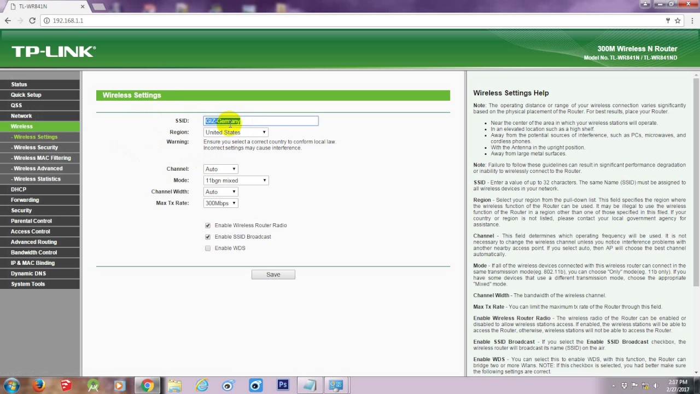Open the Forwarding menu

[x=40, y=200]
